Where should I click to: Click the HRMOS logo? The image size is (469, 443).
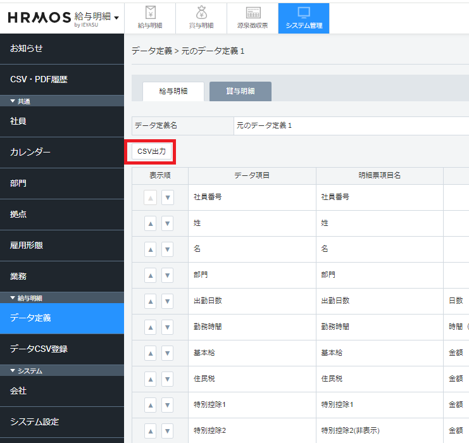[x=39, y=18]
